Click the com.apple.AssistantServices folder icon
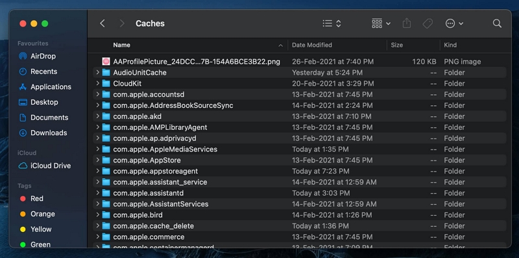The height and width of the screenshot is (258, 519). click(106, 204)
